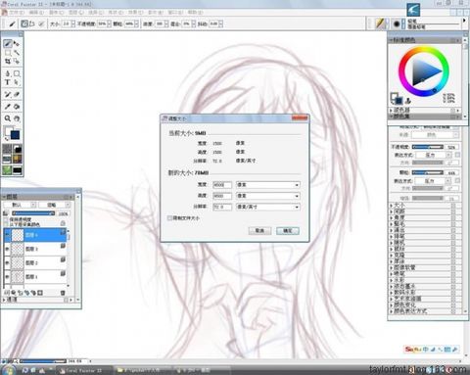This screenshot has width=470, height=375.
Task: Select the Text tool
Action: tap(8, 82)
